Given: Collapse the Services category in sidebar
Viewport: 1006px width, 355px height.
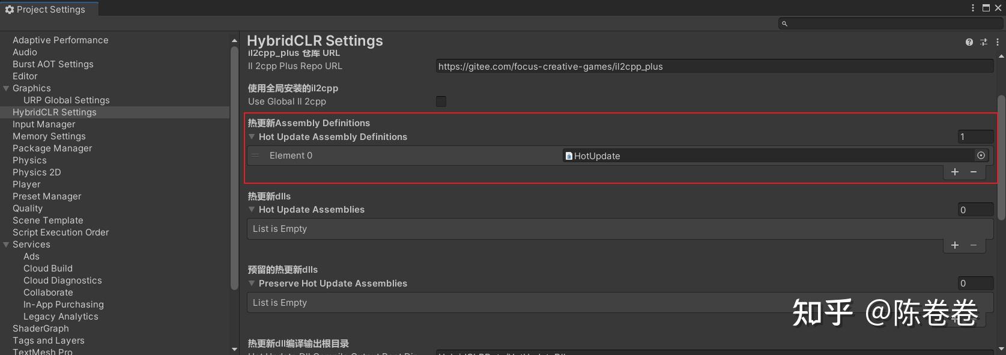Looking at the screenshot, I should [6, 244].
